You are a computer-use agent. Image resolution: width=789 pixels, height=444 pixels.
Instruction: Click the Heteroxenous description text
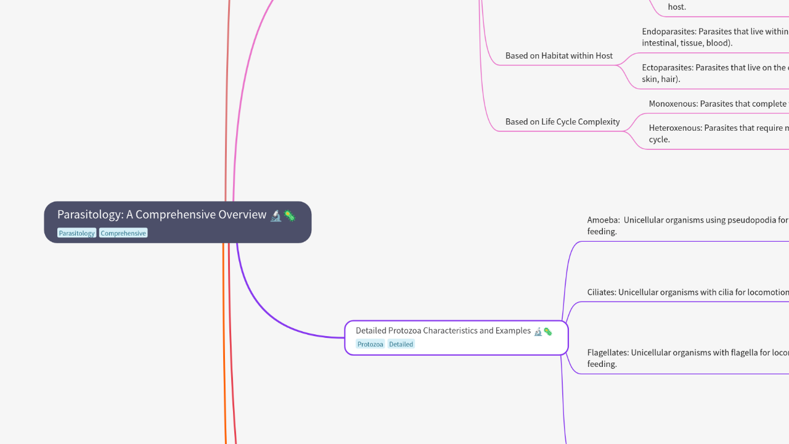pos(719,133)
